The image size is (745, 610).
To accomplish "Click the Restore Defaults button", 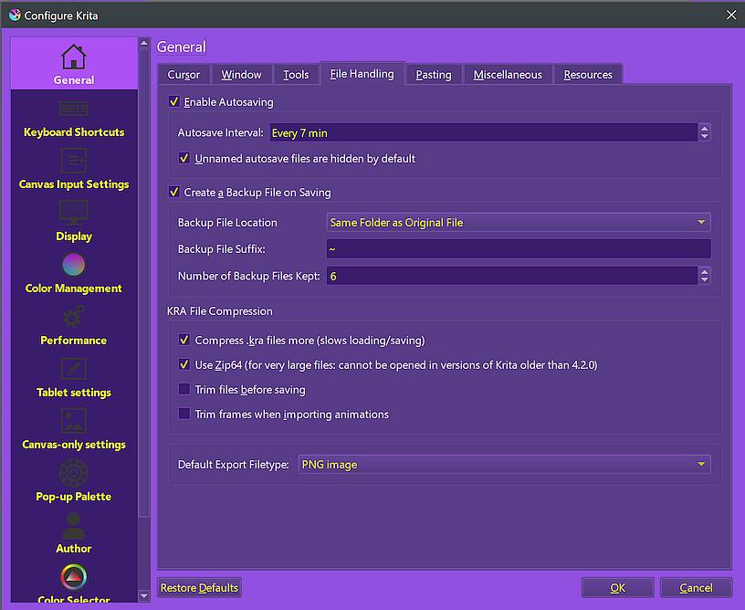I will pos(199,588).
